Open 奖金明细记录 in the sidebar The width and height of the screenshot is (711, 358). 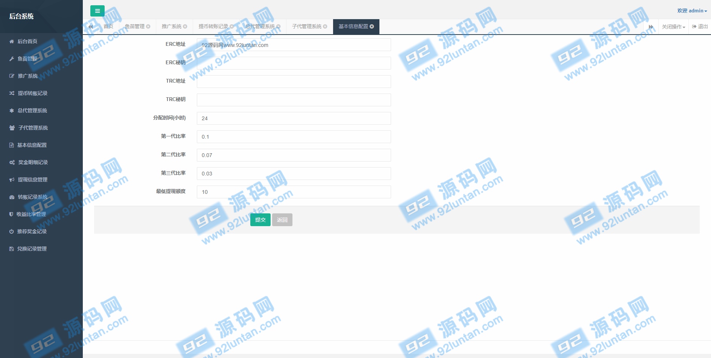click(x=41, y=163)
